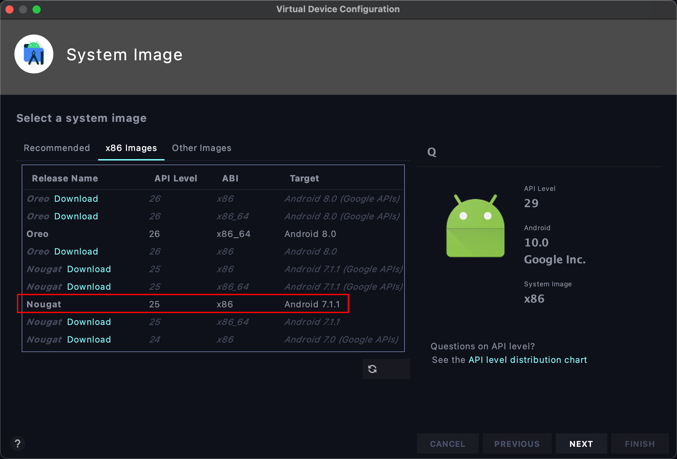Switch to the Recommended tab
677x459 pixels.
(x=57, y=148)
